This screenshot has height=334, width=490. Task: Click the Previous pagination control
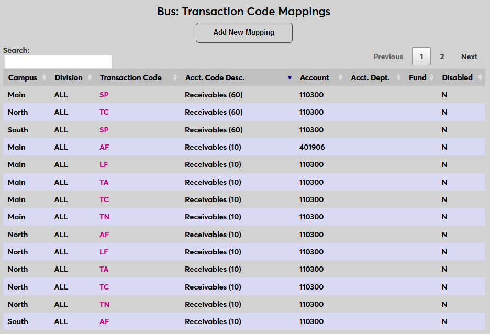point(388,57)
